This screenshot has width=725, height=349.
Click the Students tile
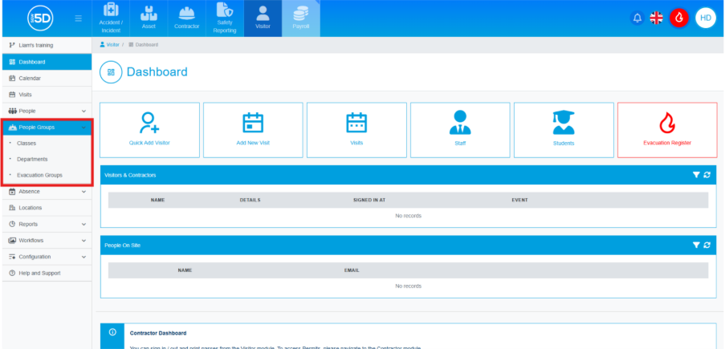click(564, 129)
